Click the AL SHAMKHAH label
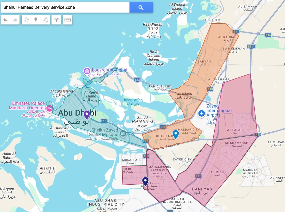Image resolution: width=285 pixels, height=212 pixels. click(237, 143)
